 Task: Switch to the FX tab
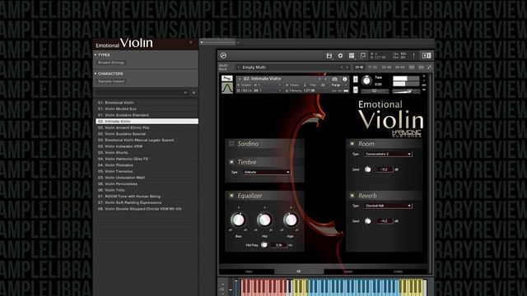pos(298,271)
